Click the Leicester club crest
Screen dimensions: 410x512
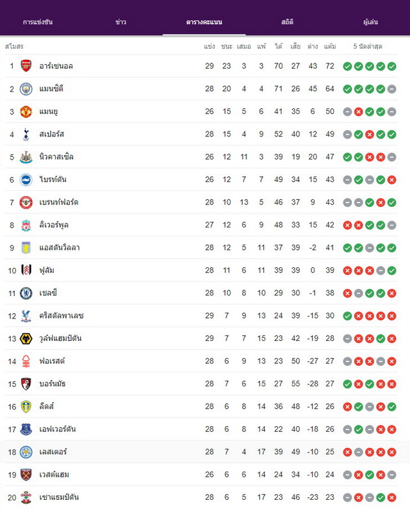(x=26, y=452)
